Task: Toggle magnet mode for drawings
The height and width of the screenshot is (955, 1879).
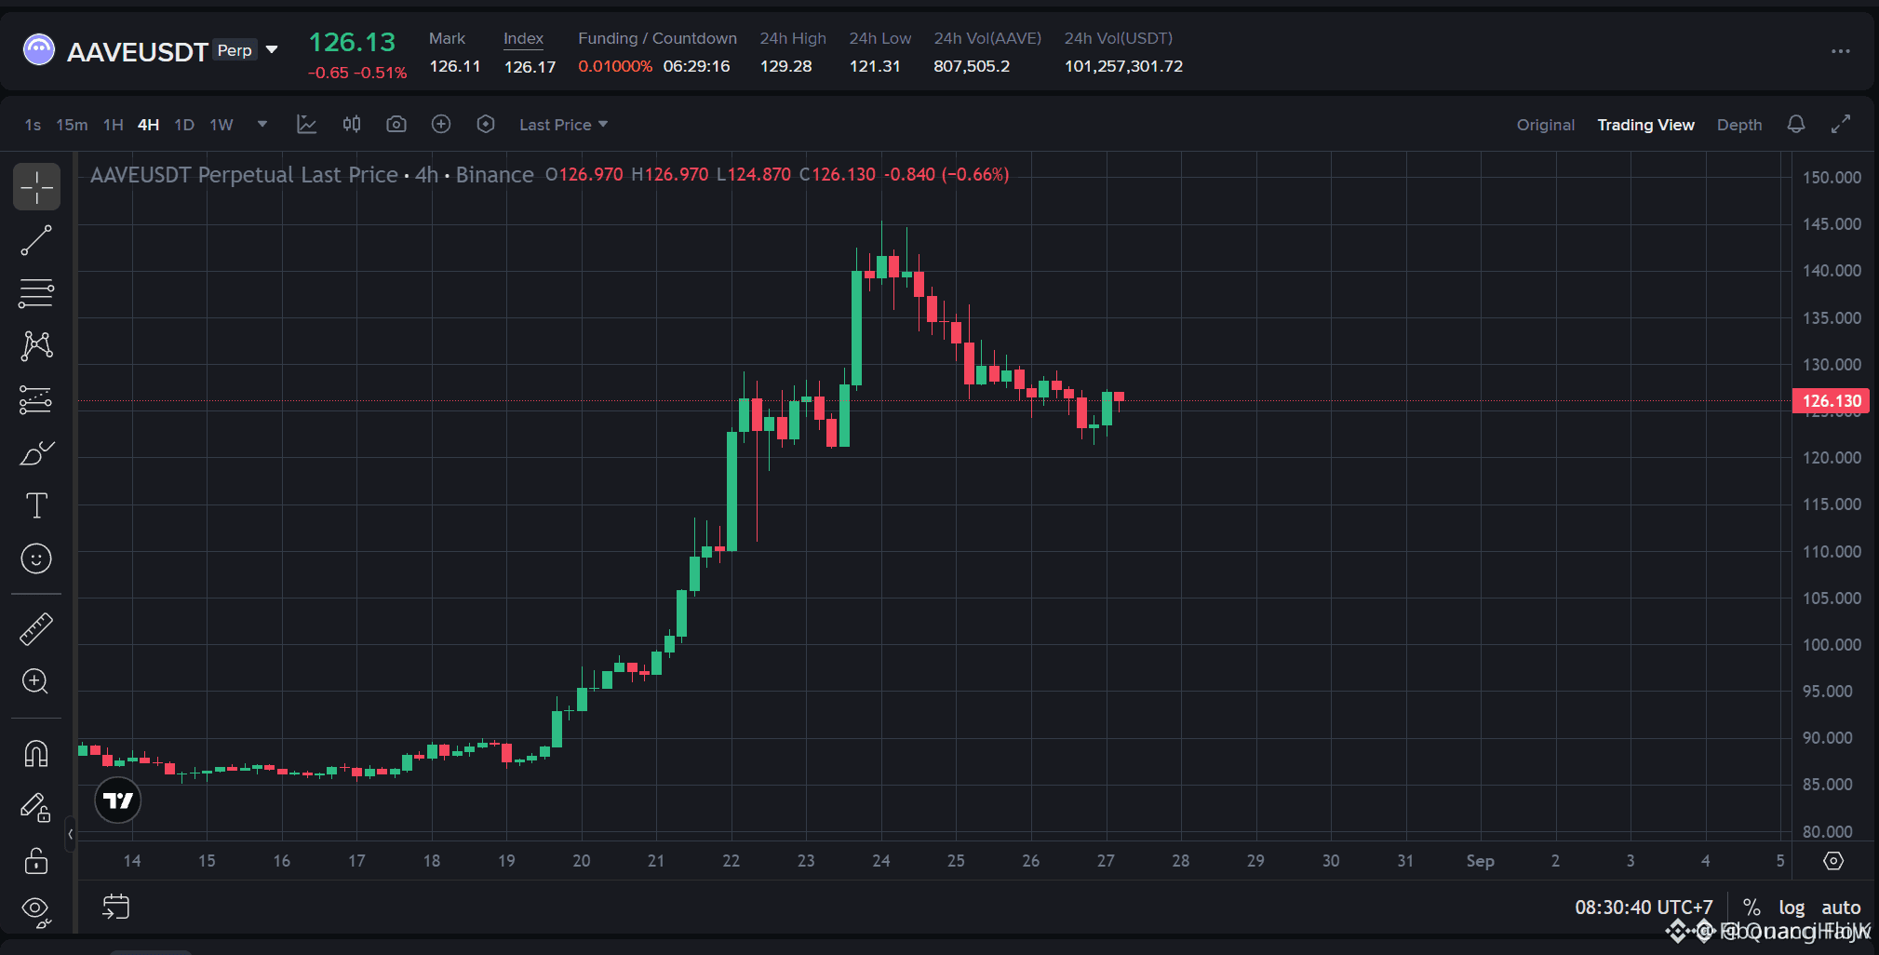Action: tap(36, 753)
